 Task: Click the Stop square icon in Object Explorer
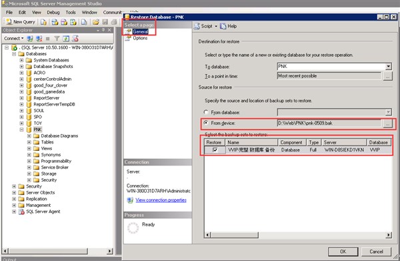click(48, 39)
